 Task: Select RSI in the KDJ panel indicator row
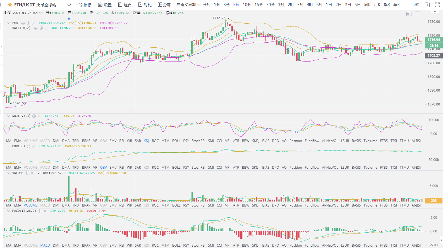(122, 141)
